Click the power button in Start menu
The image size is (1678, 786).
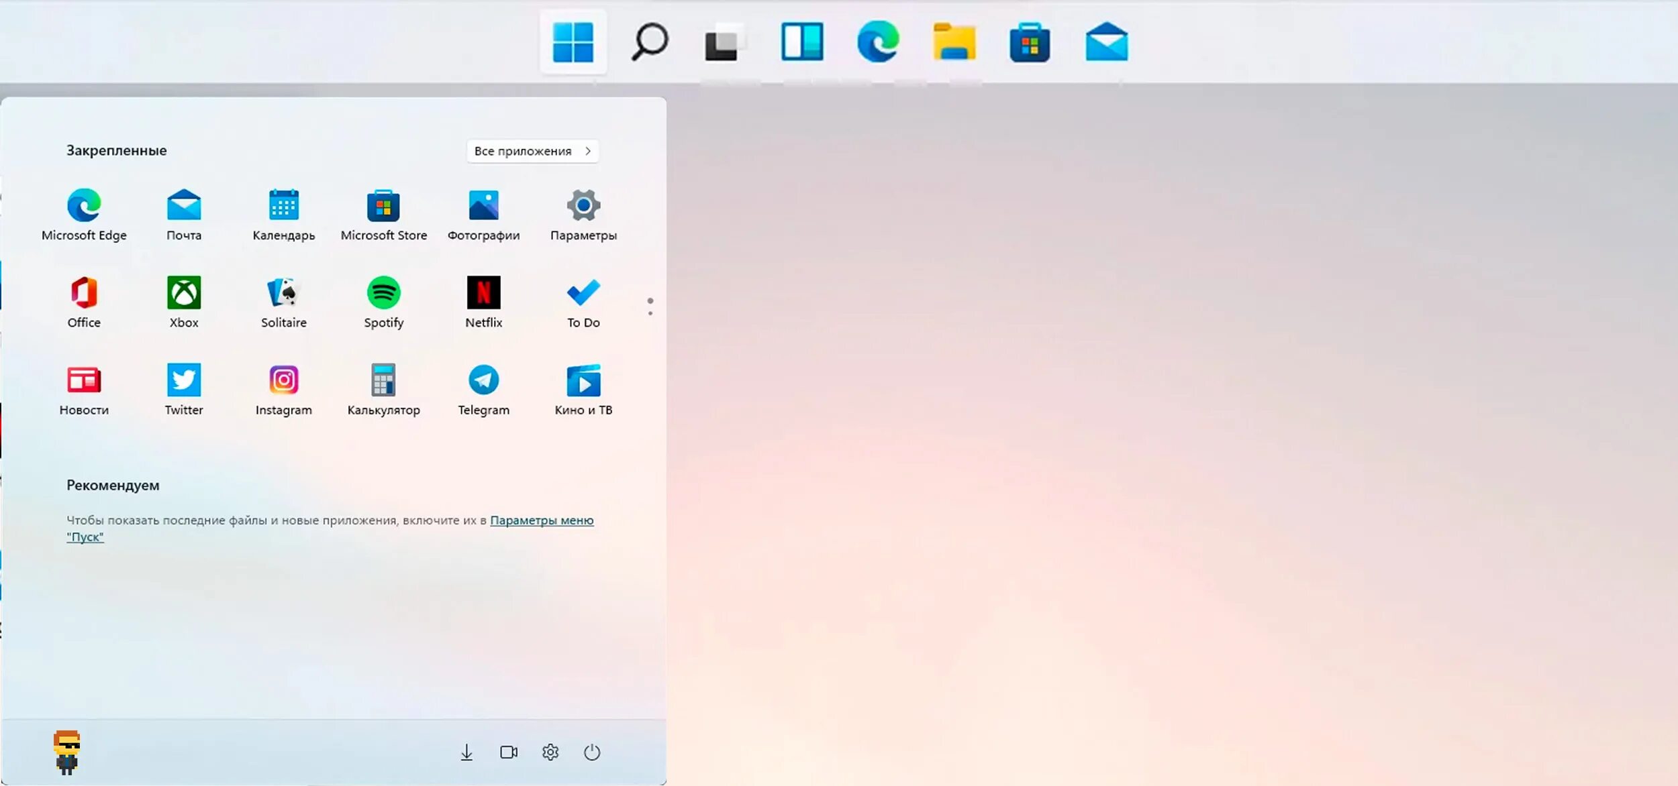(591, 752)
